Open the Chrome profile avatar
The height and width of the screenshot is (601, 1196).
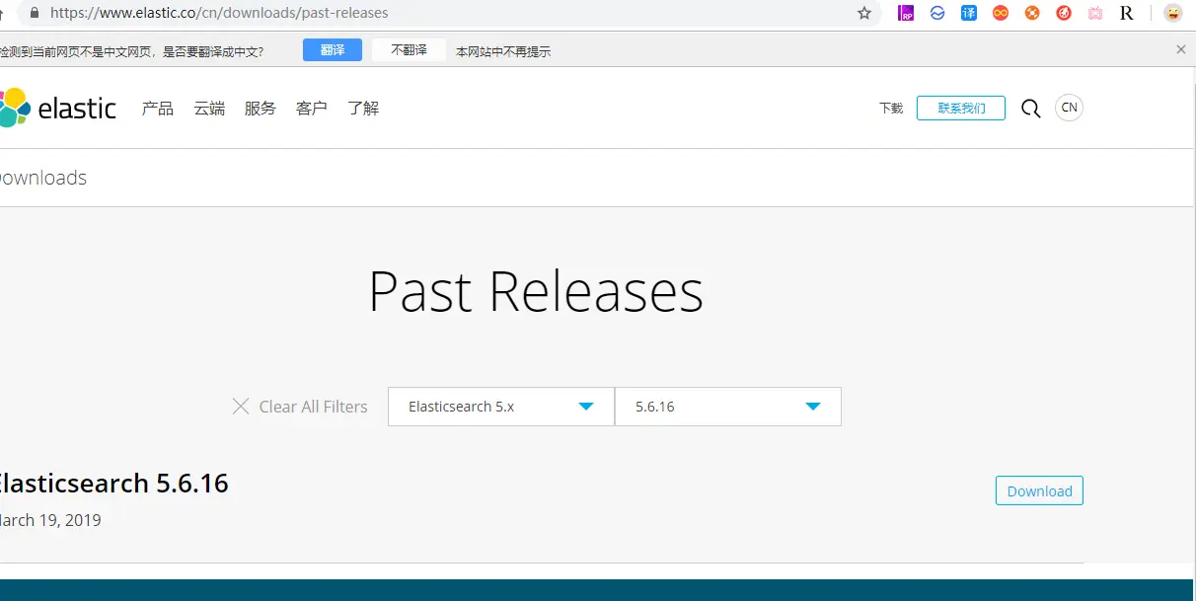click(1172, 13)
